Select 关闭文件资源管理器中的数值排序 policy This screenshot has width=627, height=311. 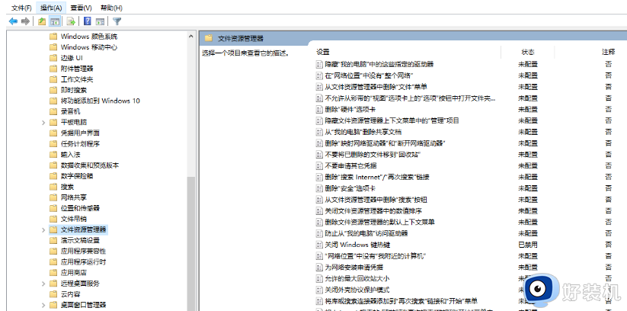click(369, 211)
